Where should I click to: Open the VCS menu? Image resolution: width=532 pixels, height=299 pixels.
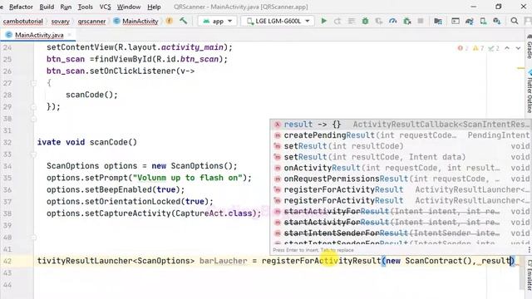tap(105, 7)
